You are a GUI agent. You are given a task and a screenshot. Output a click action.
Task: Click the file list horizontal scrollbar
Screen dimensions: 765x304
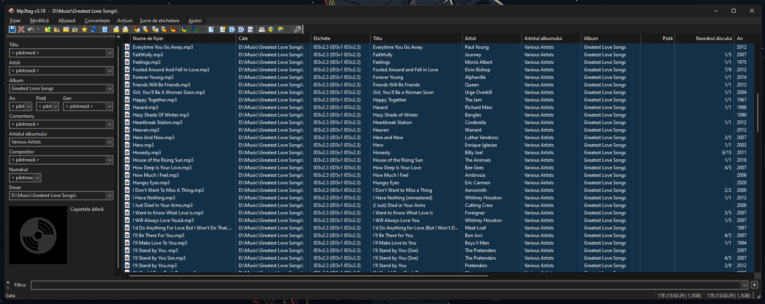point(308,275)
